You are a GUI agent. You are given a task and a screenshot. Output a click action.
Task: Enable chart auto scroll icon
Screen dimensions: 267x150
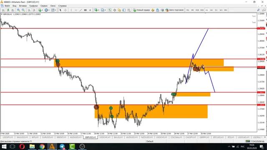pyautogui.click(x=29, y=10)
